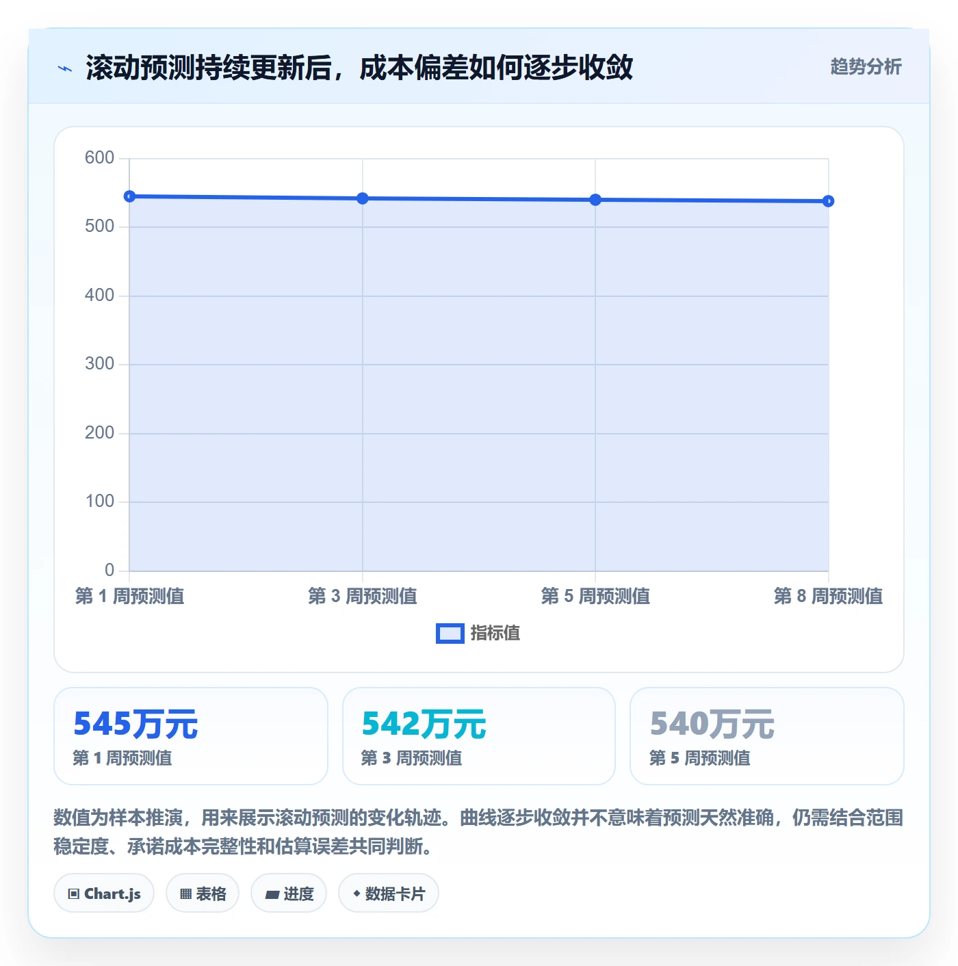Screen dimensions: 958x966
Task: Click the y-axis value 600
Action: [99, 158]
